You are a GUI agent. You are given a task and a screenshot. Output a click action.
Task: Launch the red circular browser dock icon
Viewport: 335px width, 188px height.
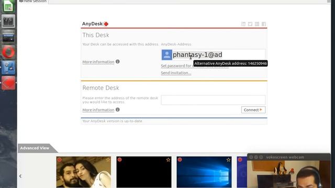point(8,52)
